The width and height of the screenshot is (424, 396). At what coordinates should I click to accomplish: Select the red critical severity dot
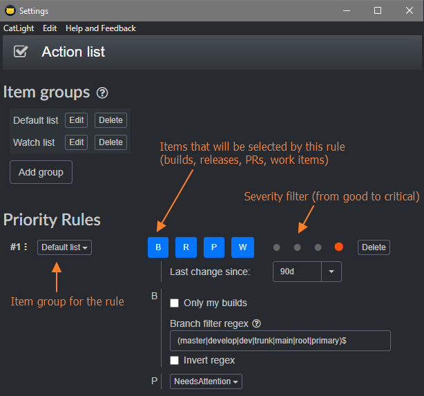[339, 247]
